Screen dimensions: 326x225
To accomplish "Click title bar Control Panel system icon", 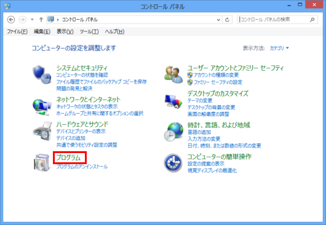I will click(x=7, y=6).
